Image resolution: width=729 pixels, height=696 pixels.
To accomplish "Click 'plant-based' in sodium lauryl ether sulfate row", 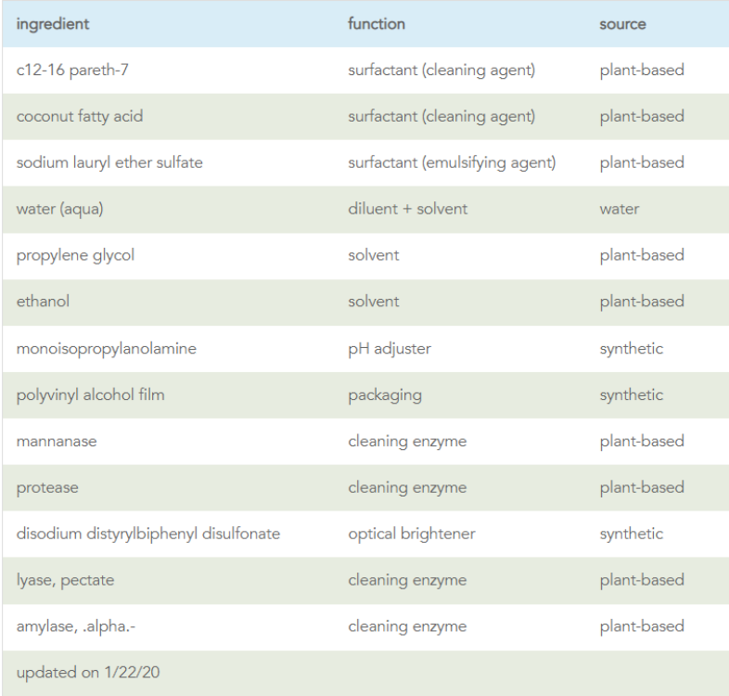I will (x=642, y=162).
